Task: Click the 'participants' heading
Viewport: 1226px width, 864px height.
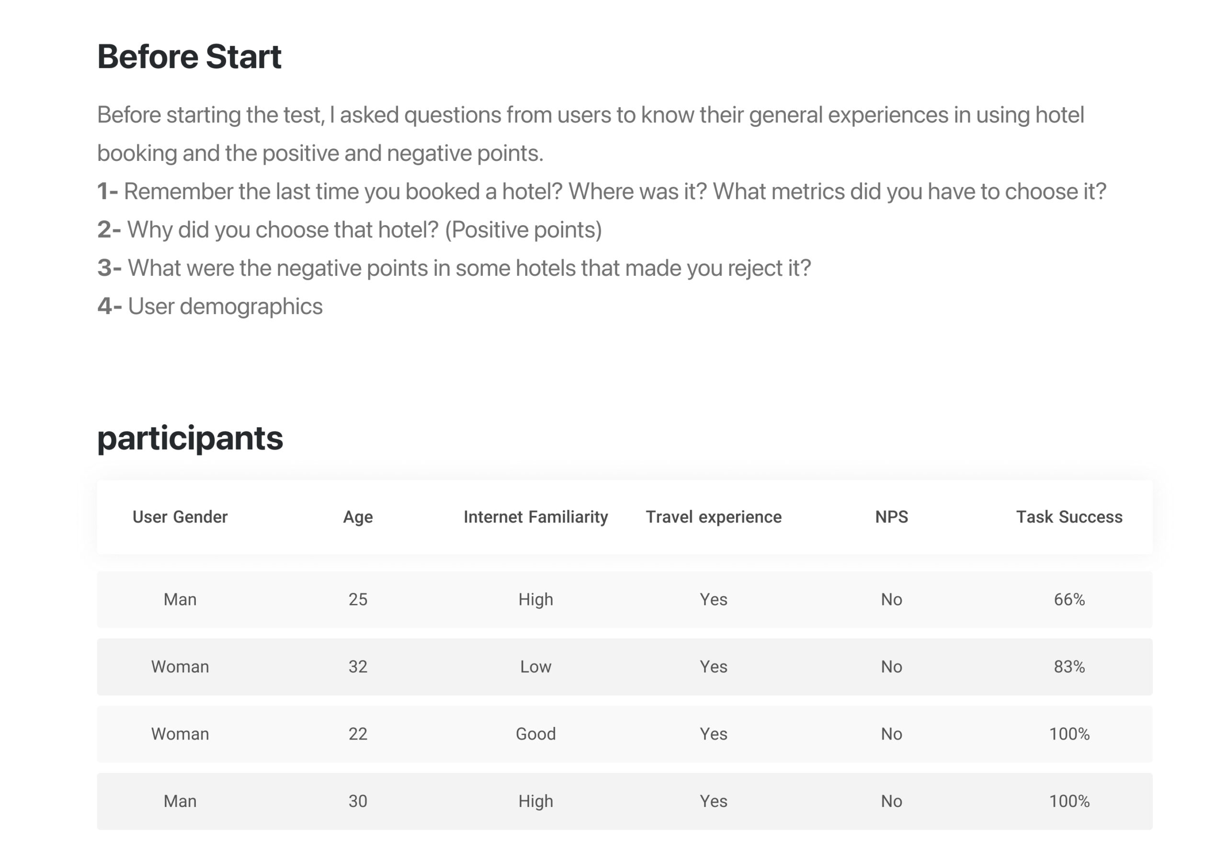Action: coord(190,439)
